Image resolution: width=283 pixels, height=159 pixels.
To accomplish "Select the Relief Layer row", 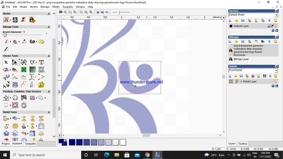I will 253,81.
